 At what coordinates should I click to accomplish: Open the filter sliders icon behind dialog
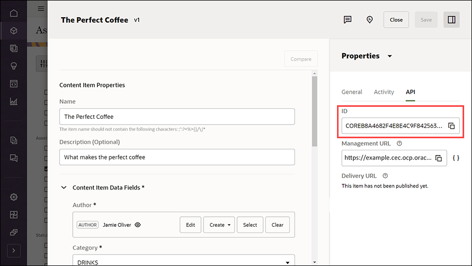[x=42, y=63]
